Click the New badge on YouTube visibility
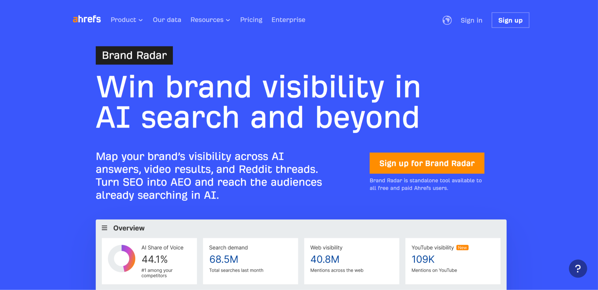The image size is (598, 290). (x=463, y=247)
